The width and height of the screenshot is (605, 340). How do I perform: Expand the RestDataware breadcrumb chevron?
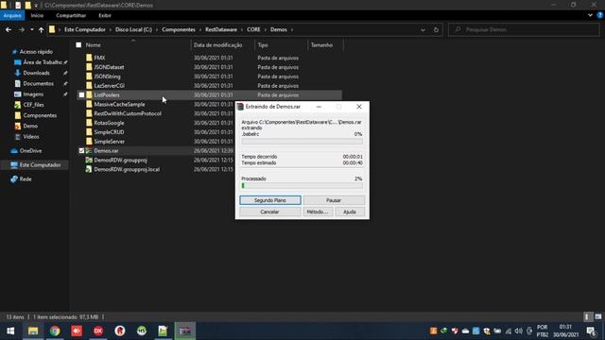click(x=242, y=29)
